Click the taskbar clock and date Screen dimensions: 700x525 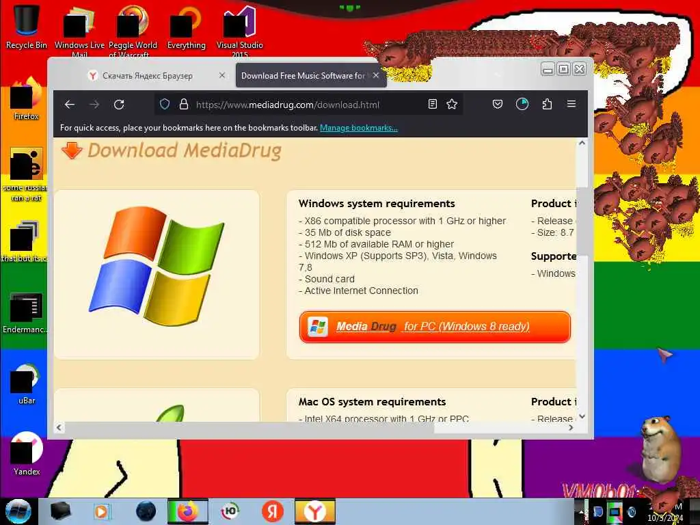point(664,513)
